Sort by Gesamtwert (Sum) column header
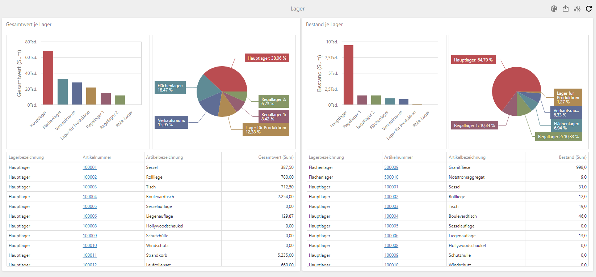This screenshot has height=277, width=596. pyautogui.click(x=276, y=157)
